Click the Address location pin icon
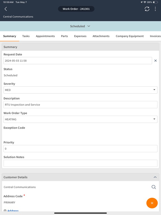Viewport: 161px width, 215px height. click(x=5, y=211)
